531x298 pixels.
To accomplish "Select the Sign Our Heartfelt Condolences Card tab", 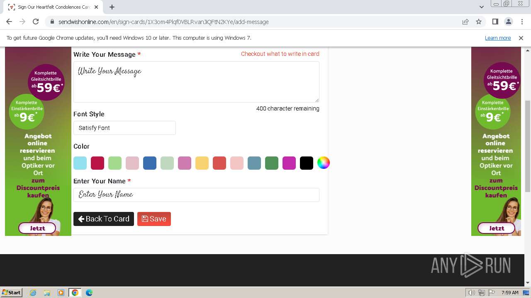I will click(x=53, y=7).
